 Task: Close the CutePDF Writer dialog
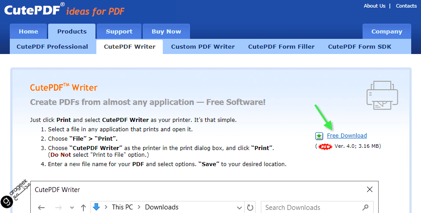[x=369, y=189]
